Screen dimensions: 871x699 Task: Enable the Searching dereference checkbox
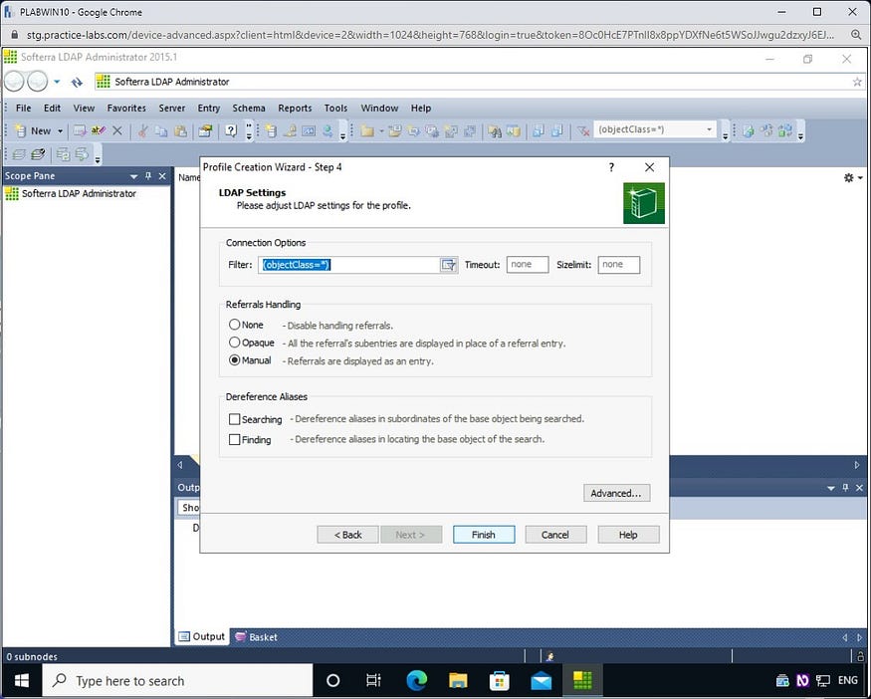(x=234, y=419)
